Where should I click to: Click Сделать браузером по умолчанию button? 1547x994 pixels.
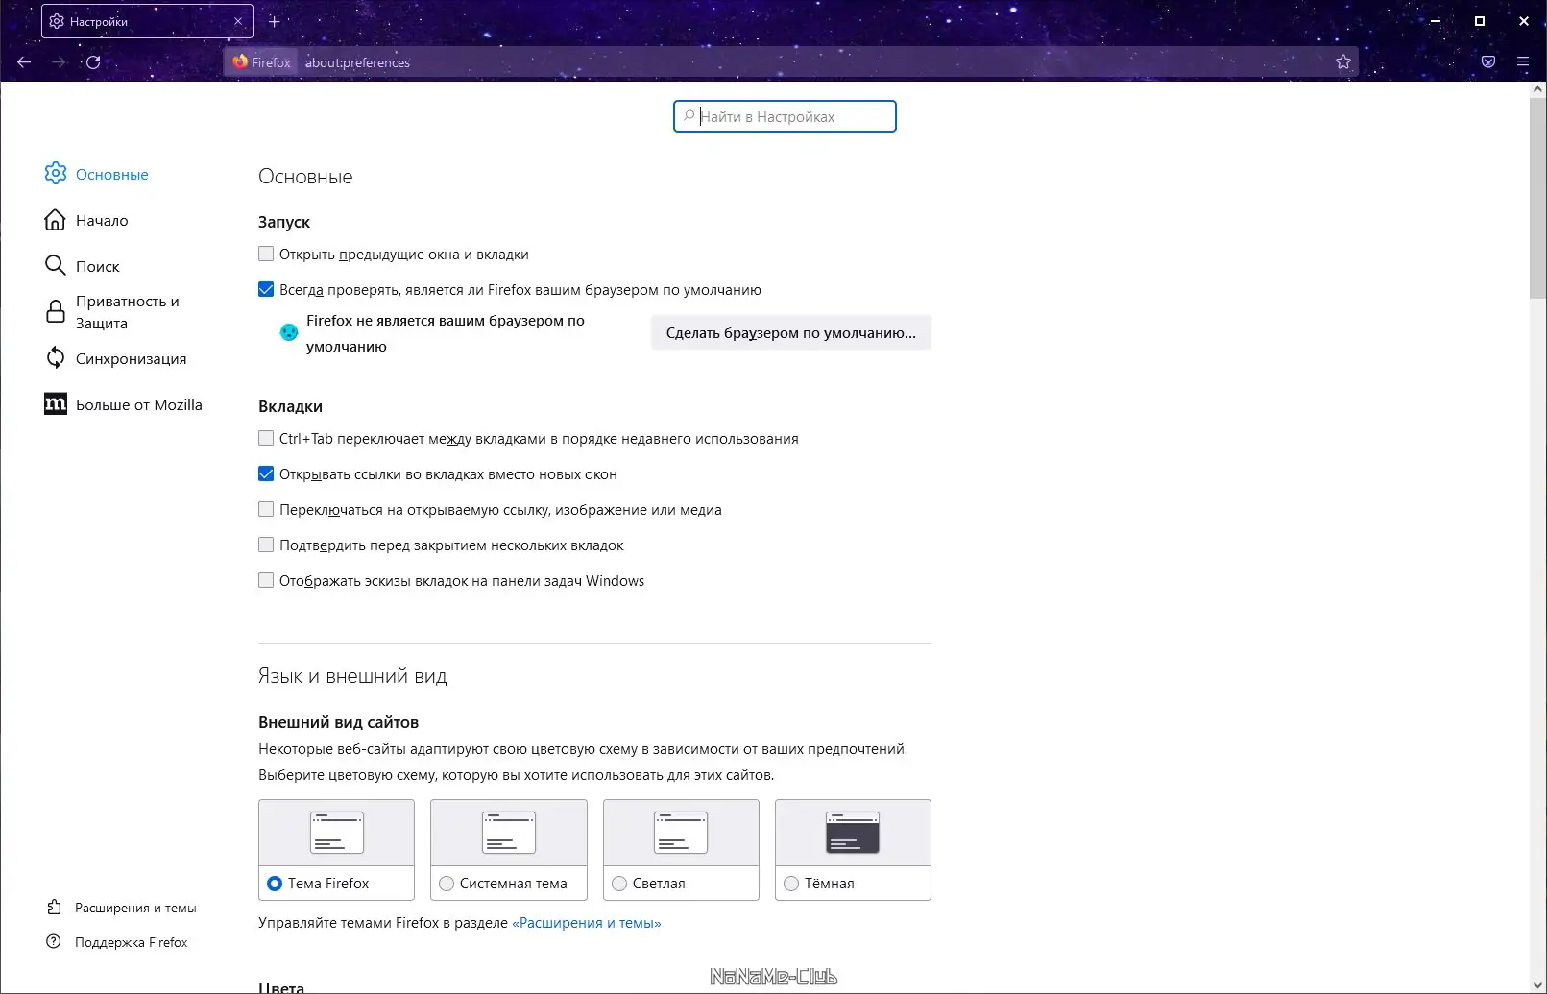coord(789,332)
